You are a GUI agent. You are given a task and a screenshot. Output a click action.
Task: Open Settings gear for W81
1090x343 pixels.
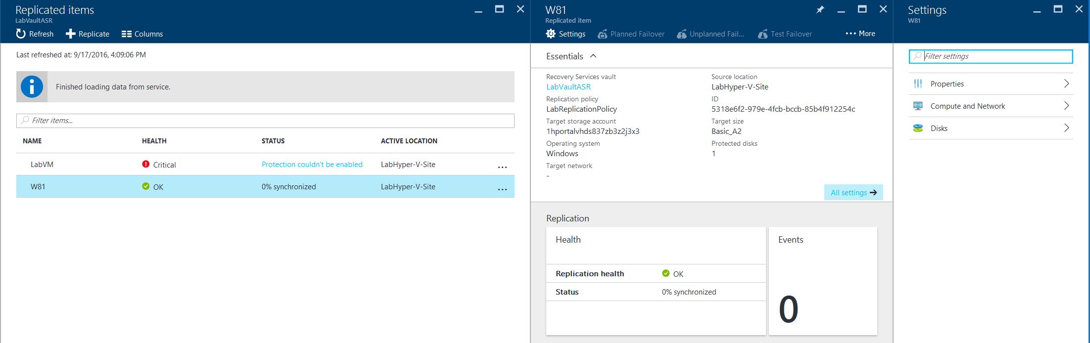(551, 34)
